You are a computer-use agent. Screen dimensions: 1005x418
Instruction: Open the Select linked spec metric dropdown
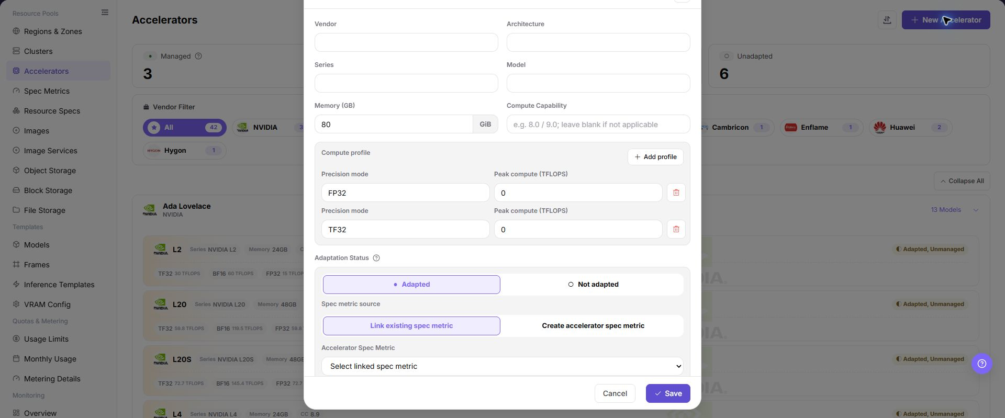coord(502,366)
